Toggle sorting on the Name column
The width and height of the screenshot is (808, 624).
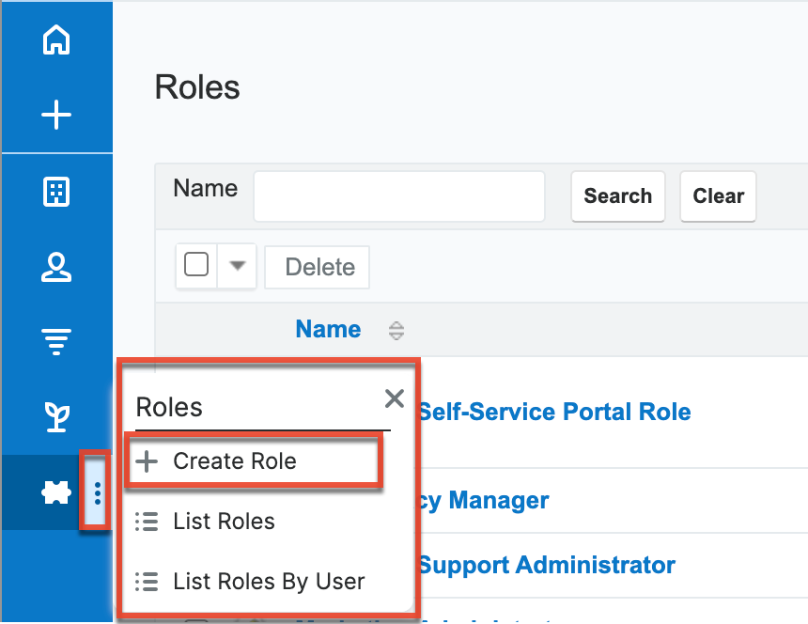tap(396, 330)
